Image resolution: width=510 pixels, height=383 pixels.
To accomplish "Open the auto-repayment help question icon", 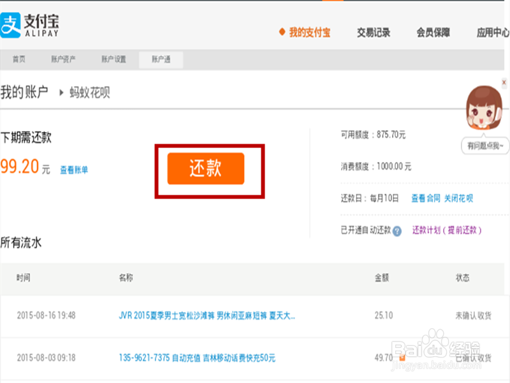I will [x=397, y=231].
